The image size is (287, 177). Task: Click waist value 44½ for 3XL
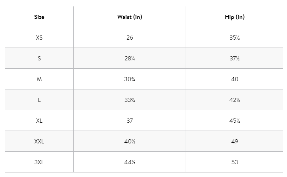coord(130,162)
